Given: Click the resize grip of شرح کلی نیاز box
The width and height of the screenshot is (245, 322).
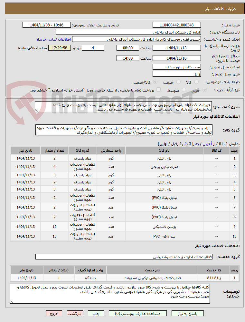Looking at the screenshot, I should (x=36, y=111).
